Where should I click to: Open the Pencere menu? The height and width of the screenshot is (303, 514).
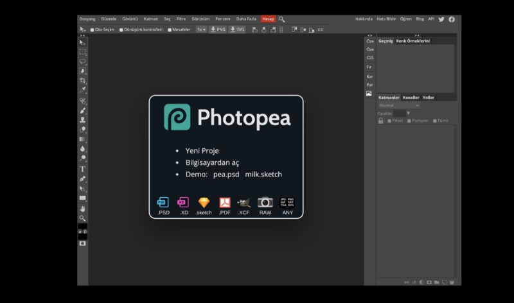[x=223, y=19]
